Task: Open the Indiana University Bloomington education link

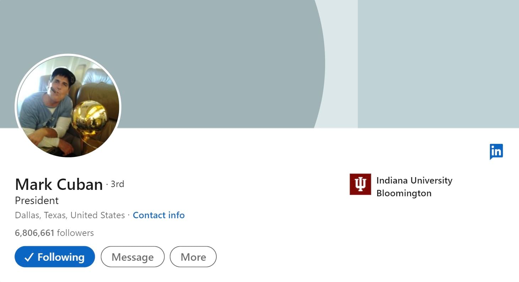Action: click(x=401, y=187)
